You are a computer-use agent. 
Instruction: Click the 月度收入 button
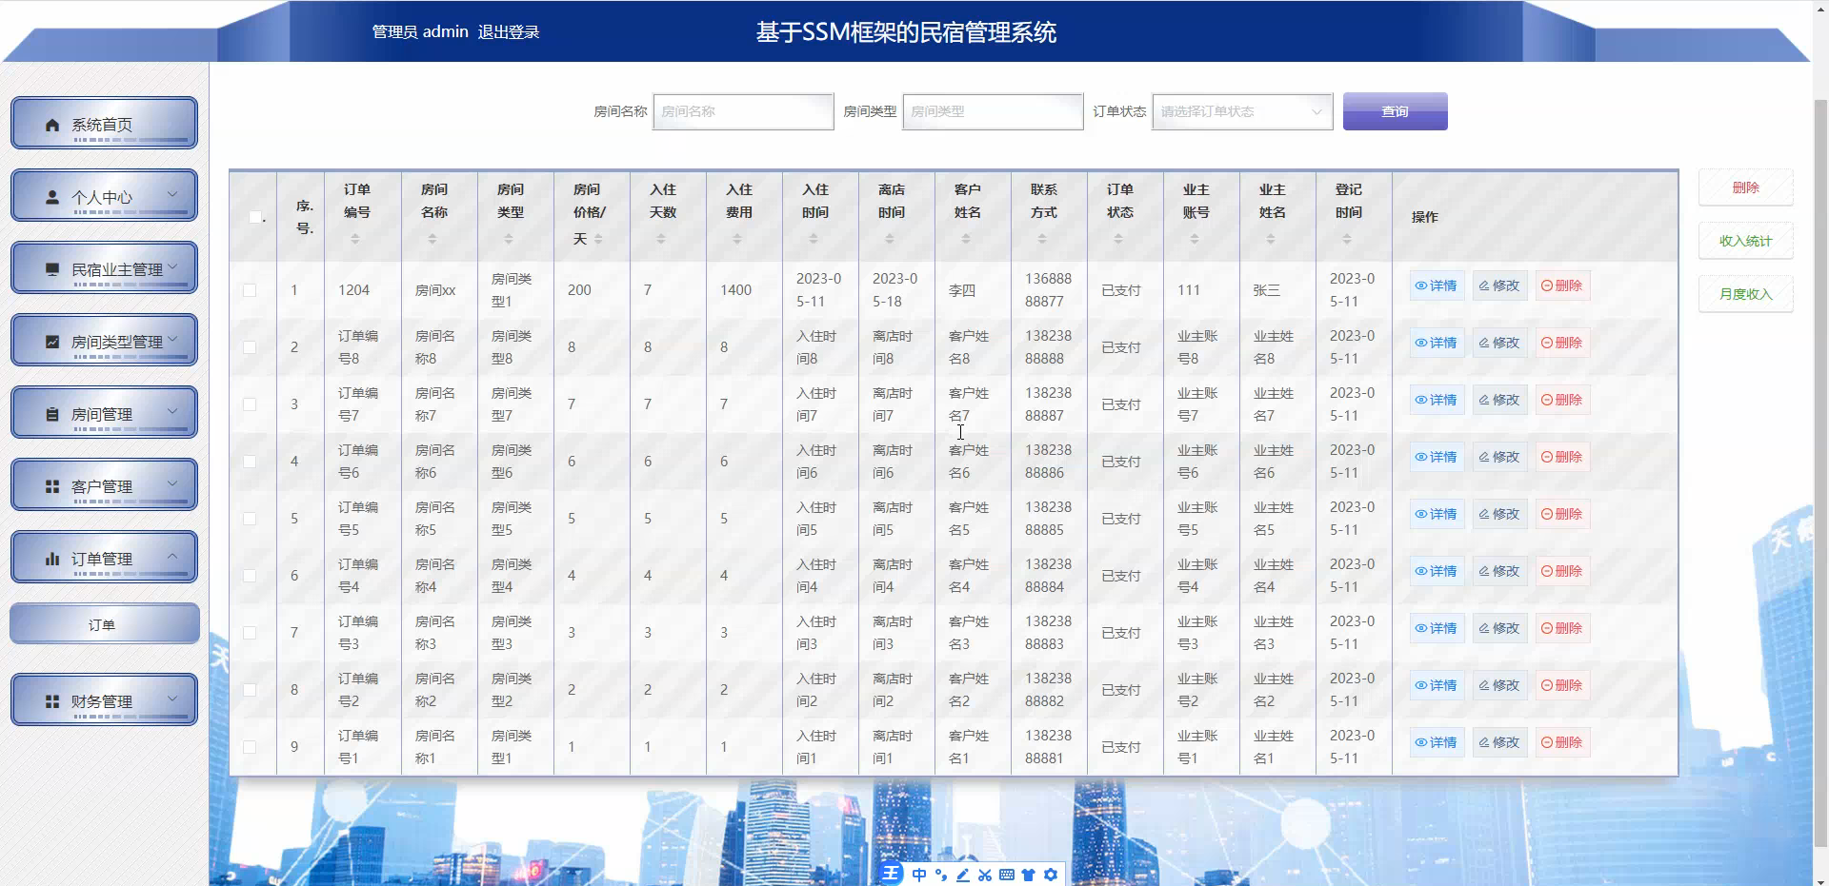1745,294
